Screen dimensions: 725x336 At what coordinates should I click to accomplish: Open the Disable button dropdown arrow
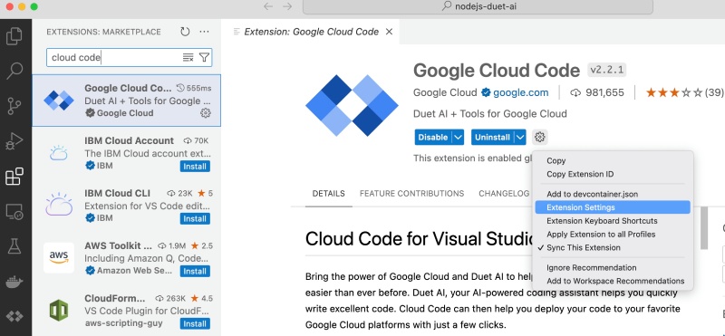458,138
